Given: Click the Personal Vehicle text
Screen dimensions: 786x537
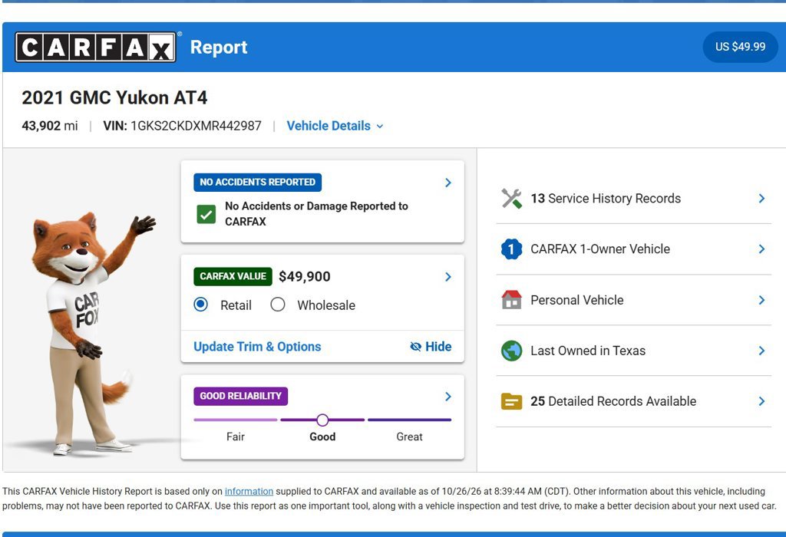Looking at the screenshot, I should pos(577,300).
